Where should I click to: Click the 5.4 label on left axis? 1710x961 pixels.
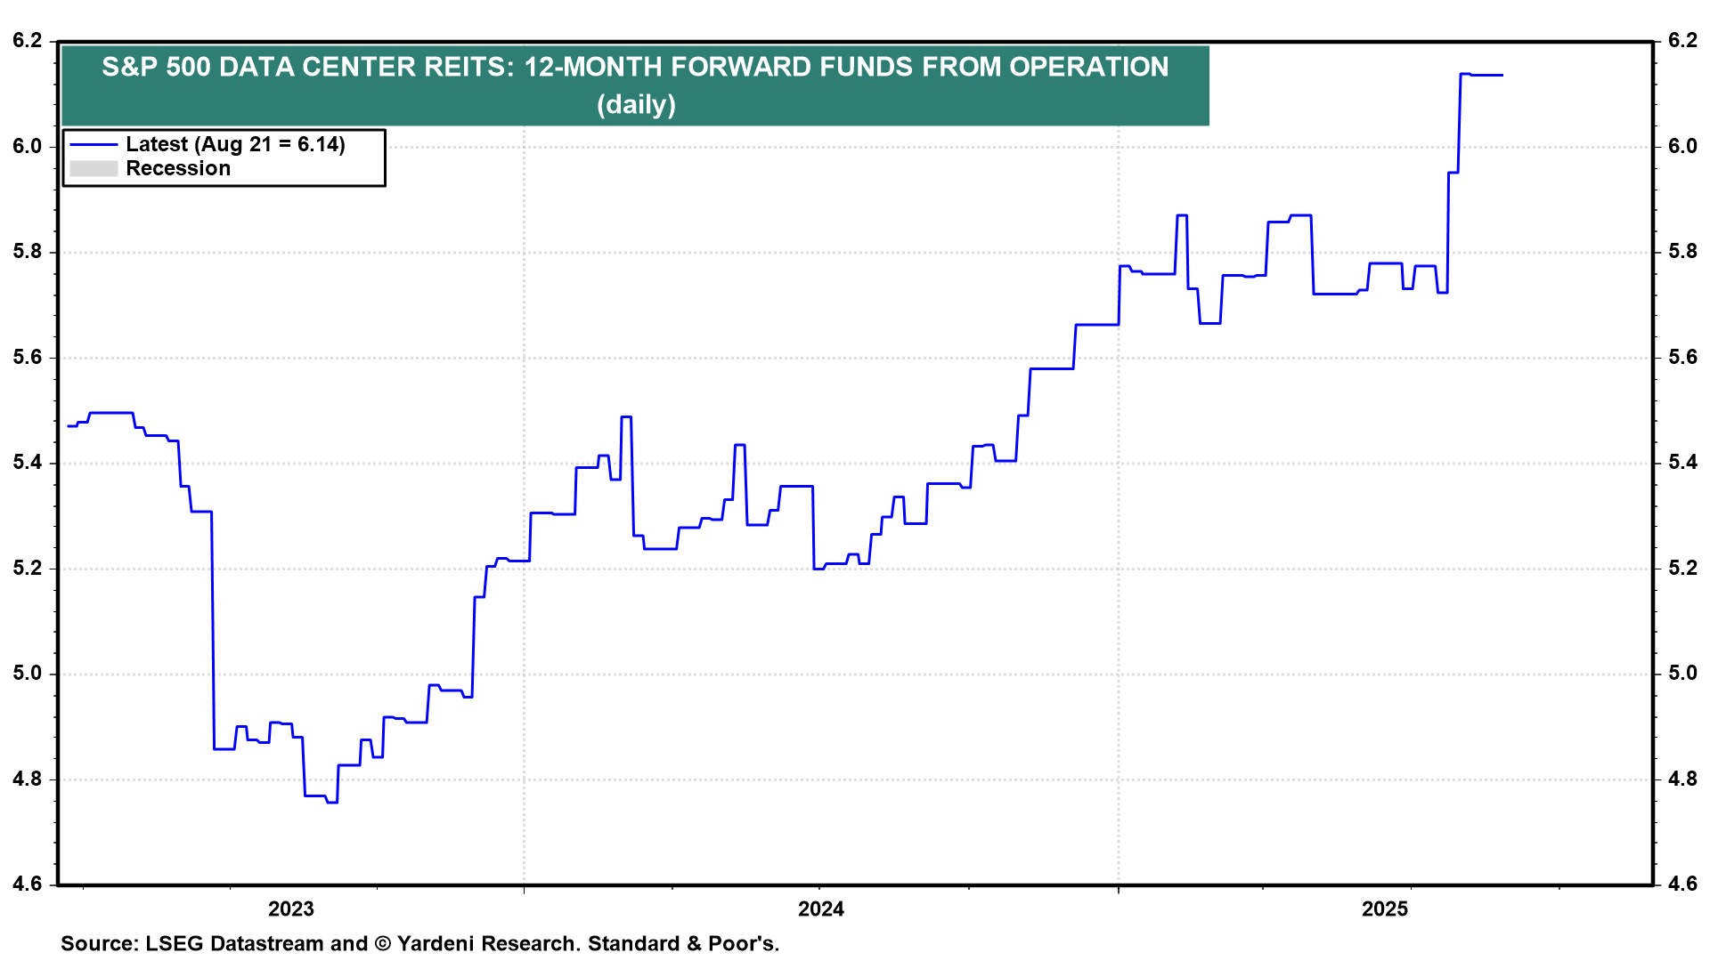click(x=28, y=463)
